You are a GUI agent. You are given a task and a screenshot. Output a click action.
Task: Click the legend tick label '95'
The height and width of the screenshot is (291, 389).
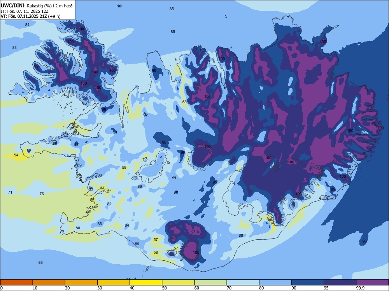pos(326,288)
